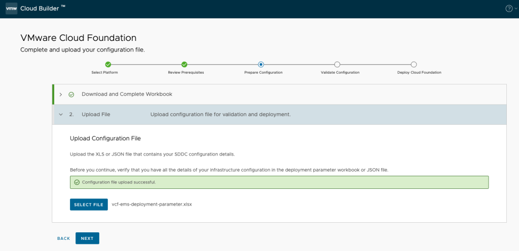Click the vcf-ems-deployment-parameter.xlsx file name
The image size is (519, 251).
coord(152,204)
